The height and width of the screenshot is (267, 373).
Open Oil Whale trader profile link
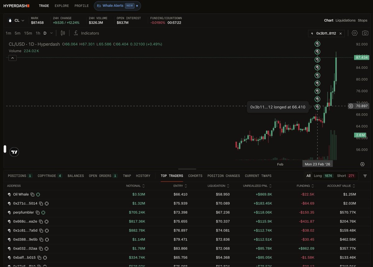(21, 194)
